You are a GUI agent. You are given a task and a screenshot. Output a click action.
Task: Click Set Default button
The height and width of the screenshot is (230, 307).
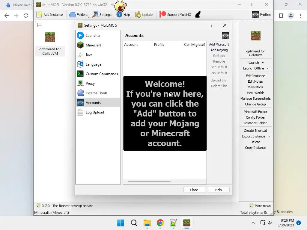(x=219, y=67)
